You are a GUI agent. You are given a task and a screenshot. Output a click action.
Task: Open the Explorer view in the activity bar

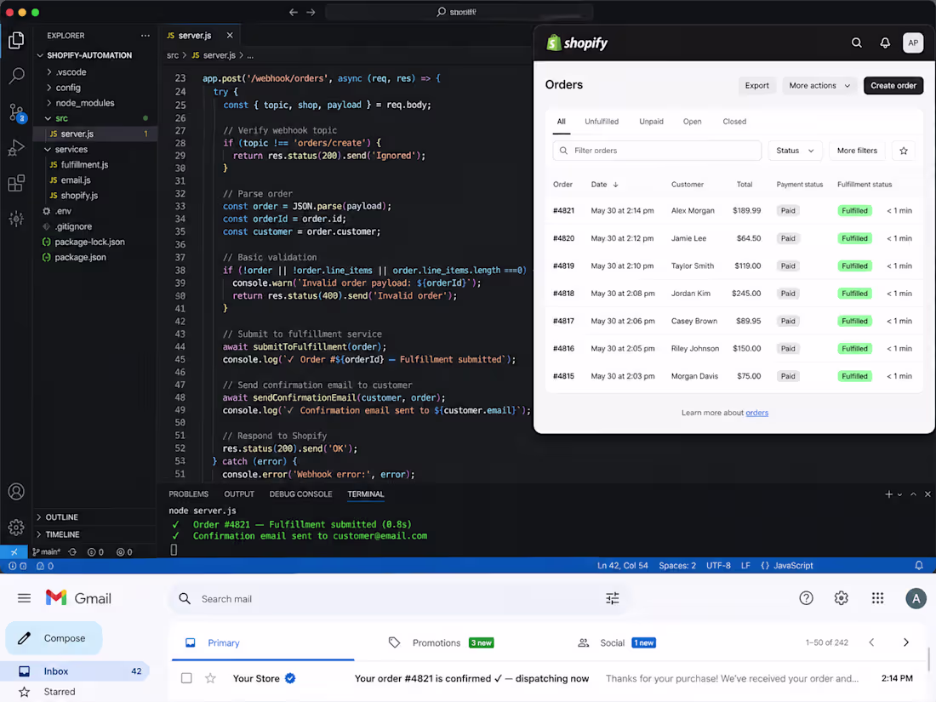(x=17, y=40)
